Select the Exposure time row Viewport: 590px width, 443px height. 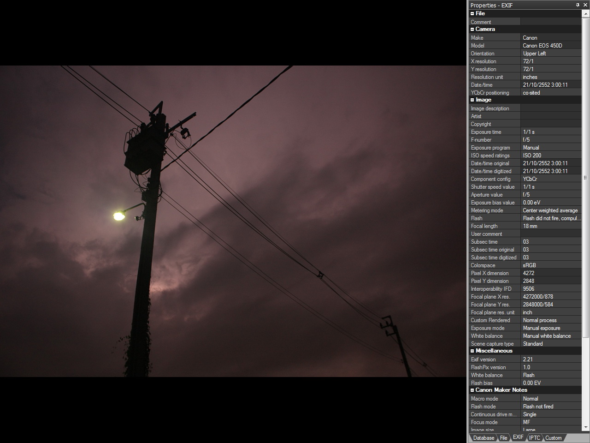(494, 132)
